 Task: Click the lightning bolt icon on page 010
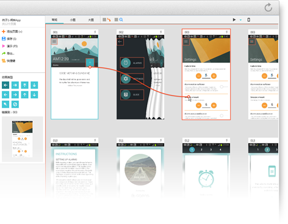(95, 141)
